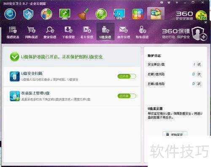
Task: Click the U盘保护功能已开启 status message
Action: point(62,57)
